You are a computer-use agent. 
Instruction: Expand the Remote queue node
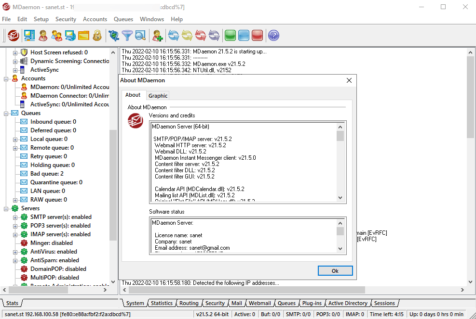tap(15, 149)
